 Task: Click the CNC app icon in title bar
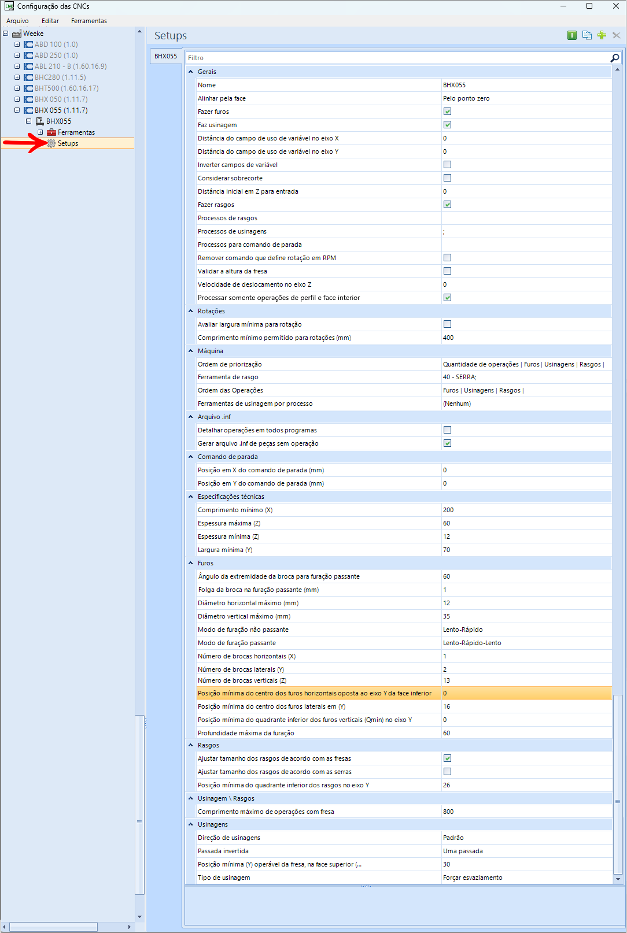pyautogui.click(x=9, y=6)
